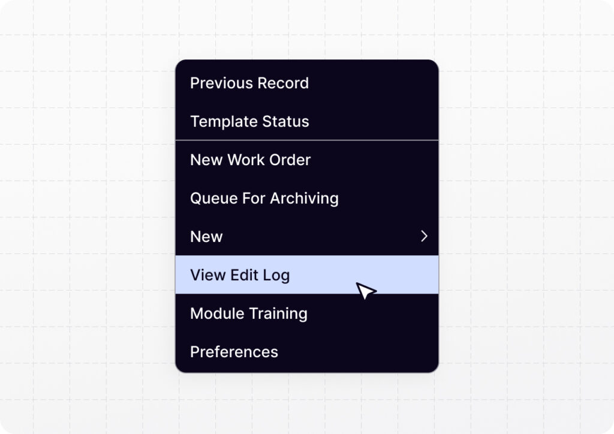This screenshot has height=434, width=614.
Task: Go to the Previous Record
Action: tap(249, 83)
